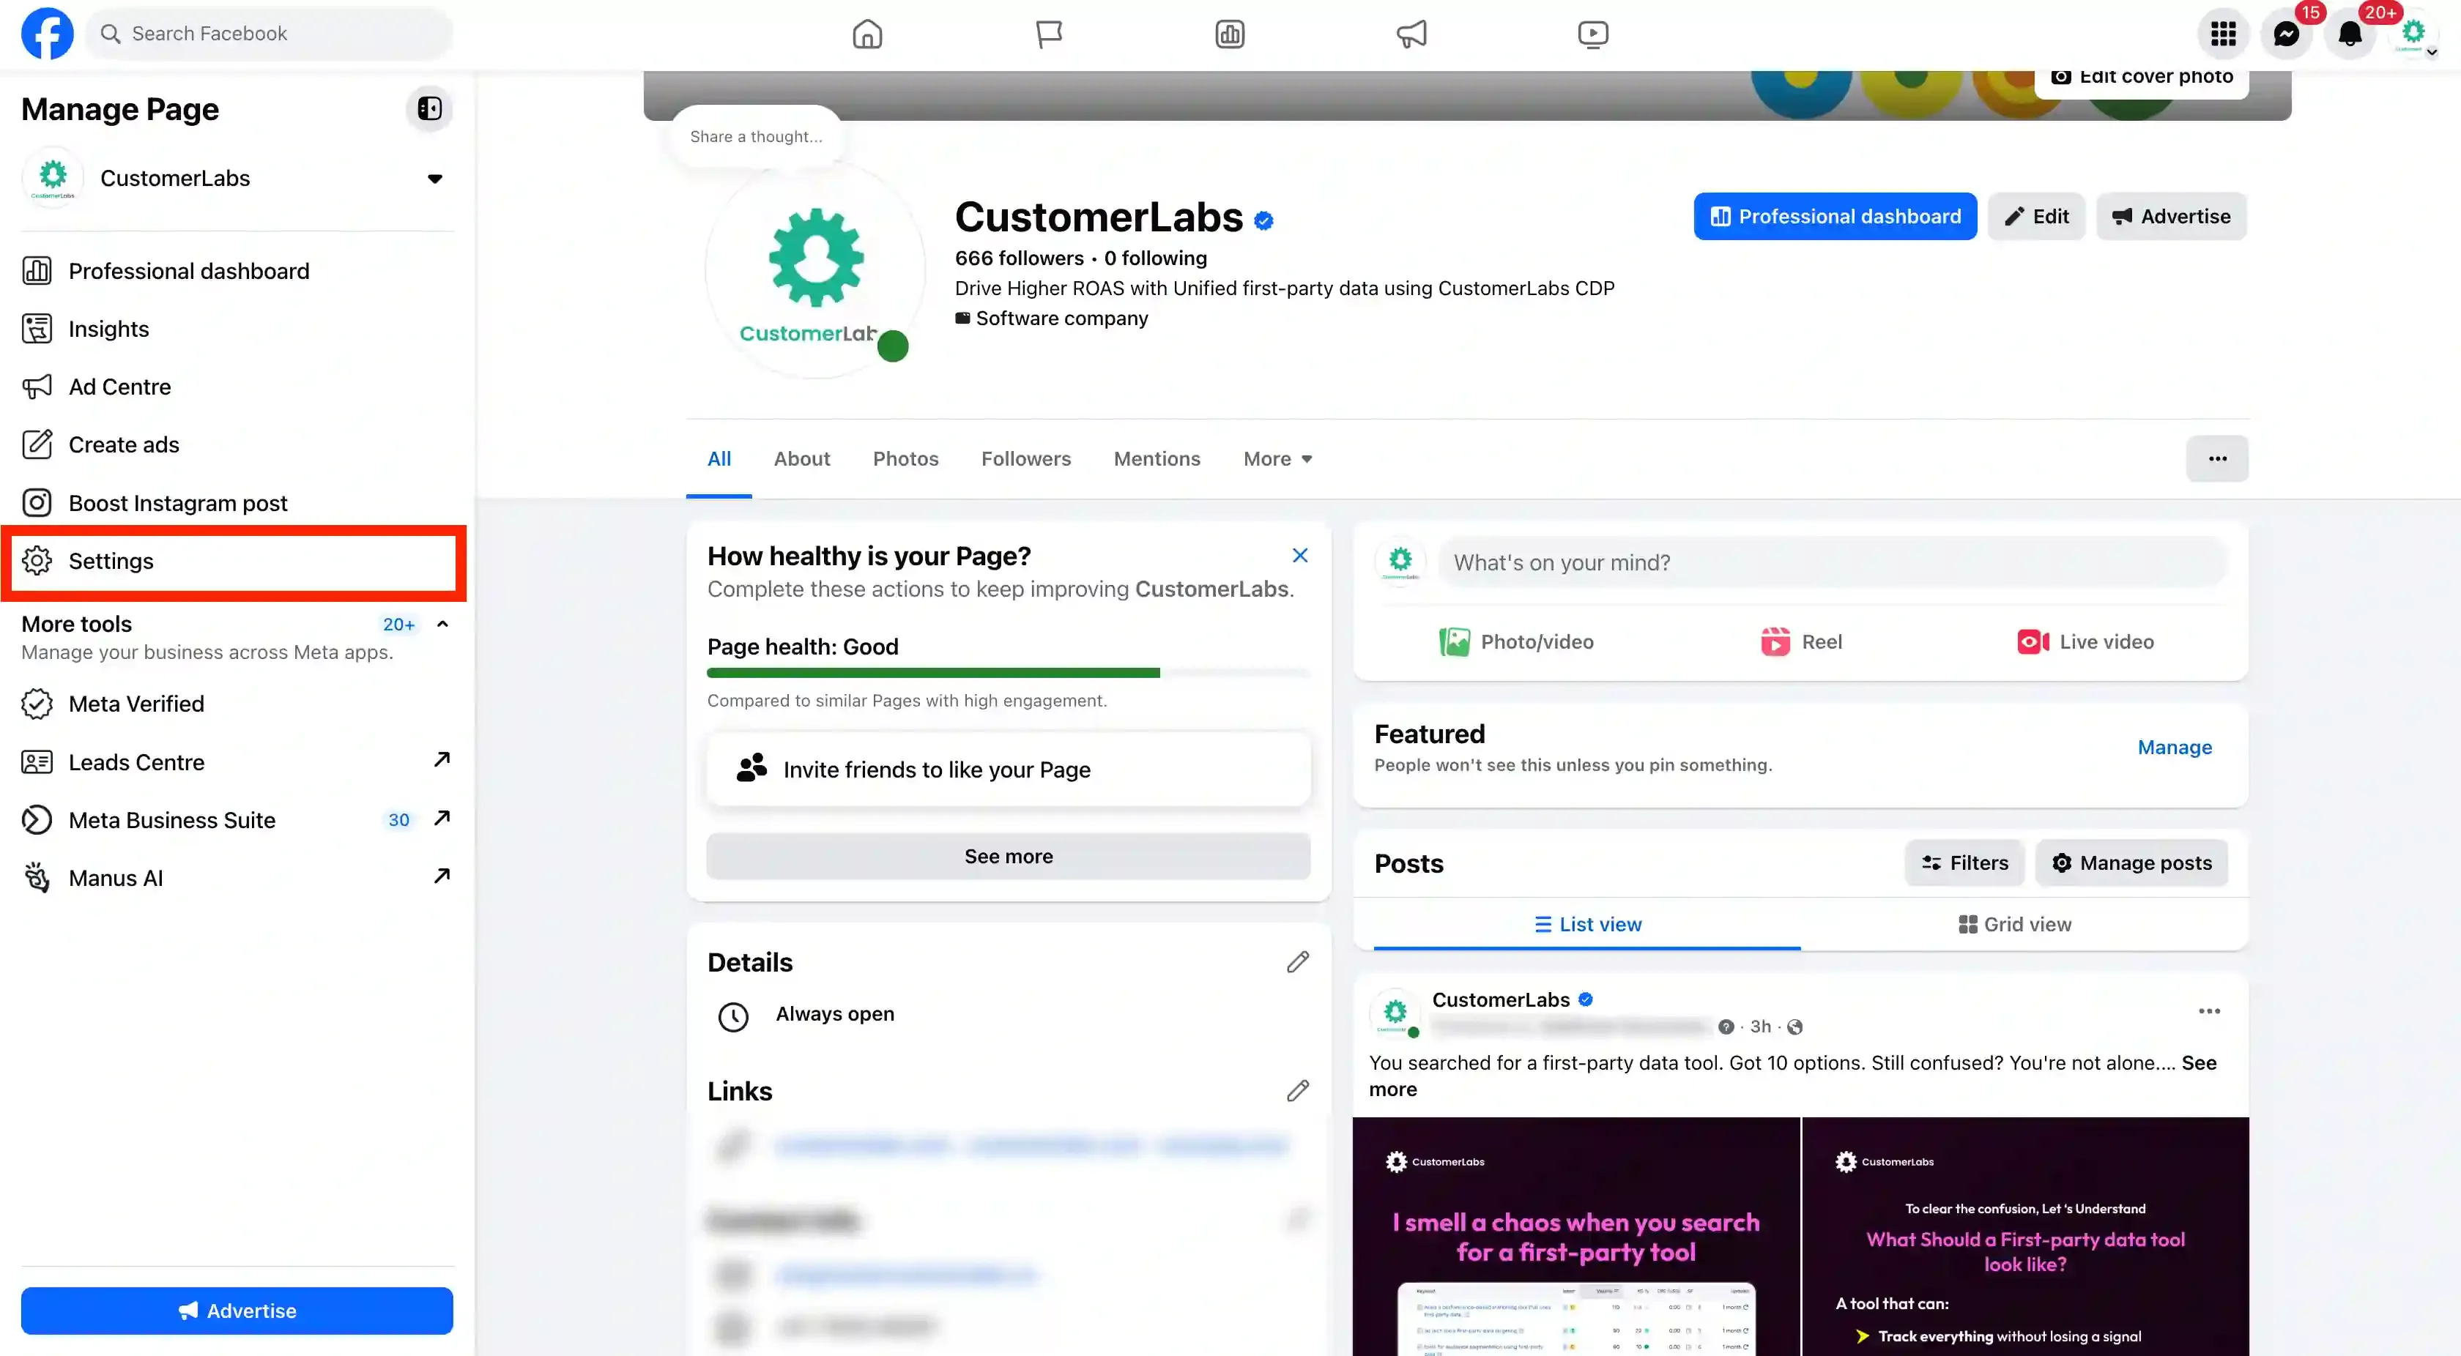Open Ad Centre in the sidebar
The image size is (2461, 1356).
(237, 387)
